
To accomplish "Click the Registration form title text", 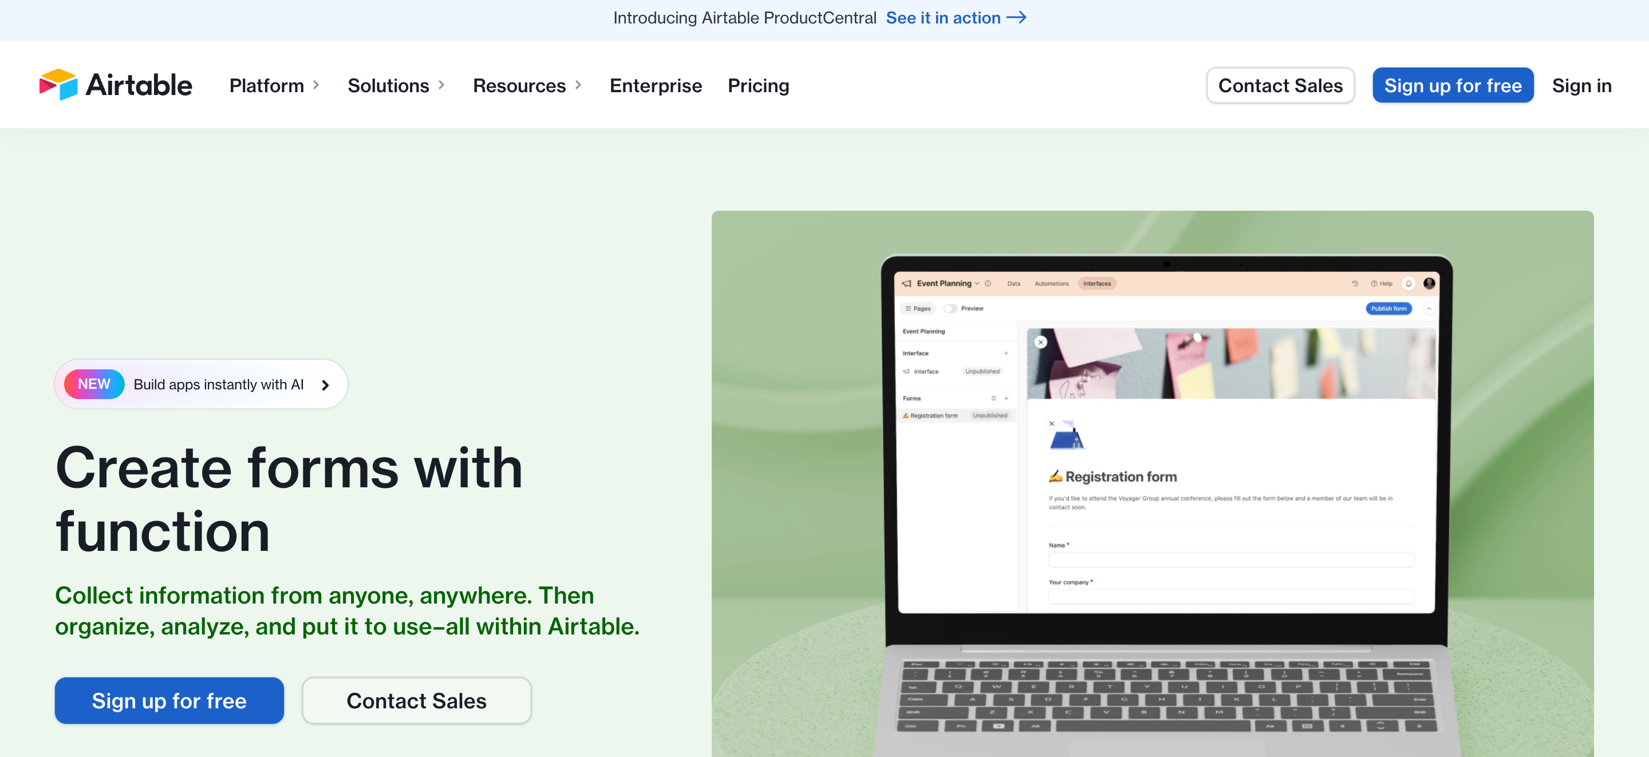I will [x=1121, y=476].
